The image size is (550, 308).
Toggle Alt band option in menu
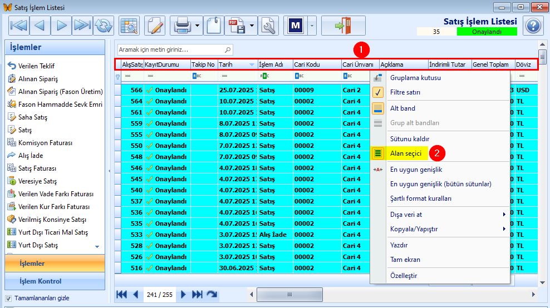coord(402,108)
